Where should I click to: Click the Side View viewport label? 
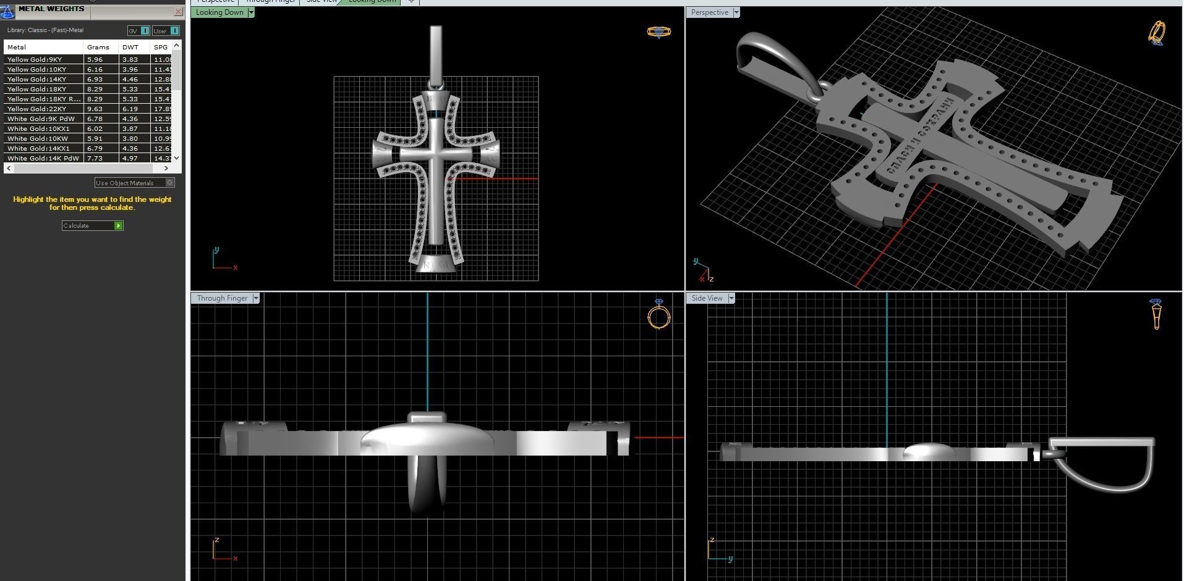coord(707,298)
